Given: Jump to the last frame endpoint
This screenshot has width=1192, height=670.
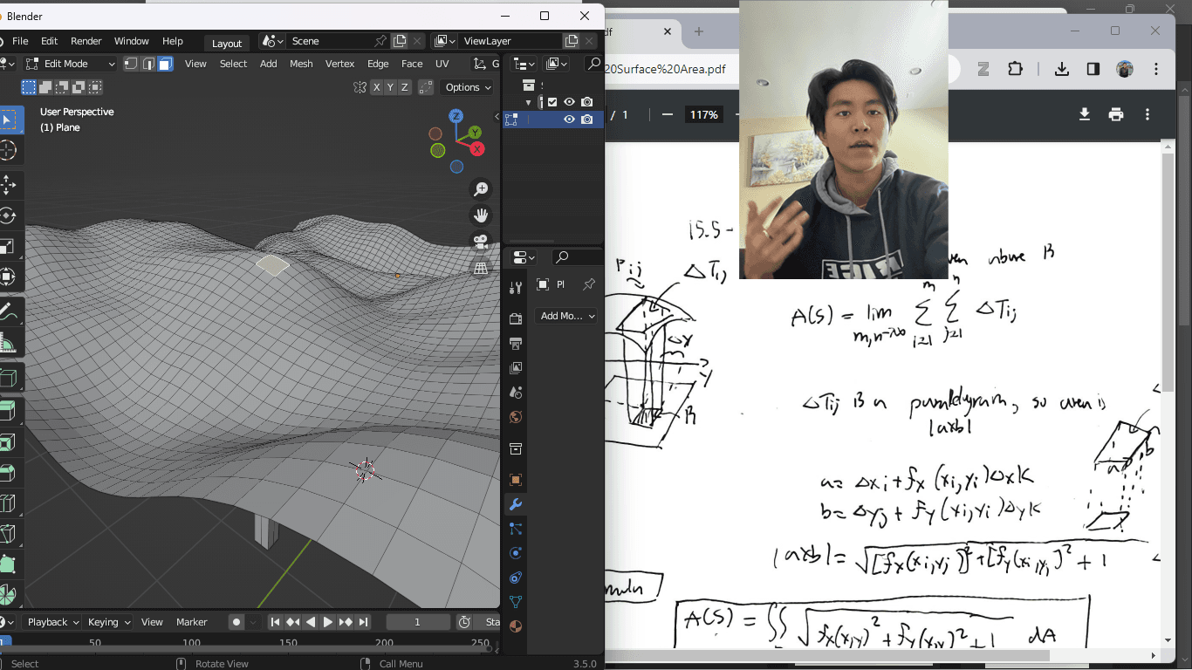Looking at the screenshot, I should [364, 622].
